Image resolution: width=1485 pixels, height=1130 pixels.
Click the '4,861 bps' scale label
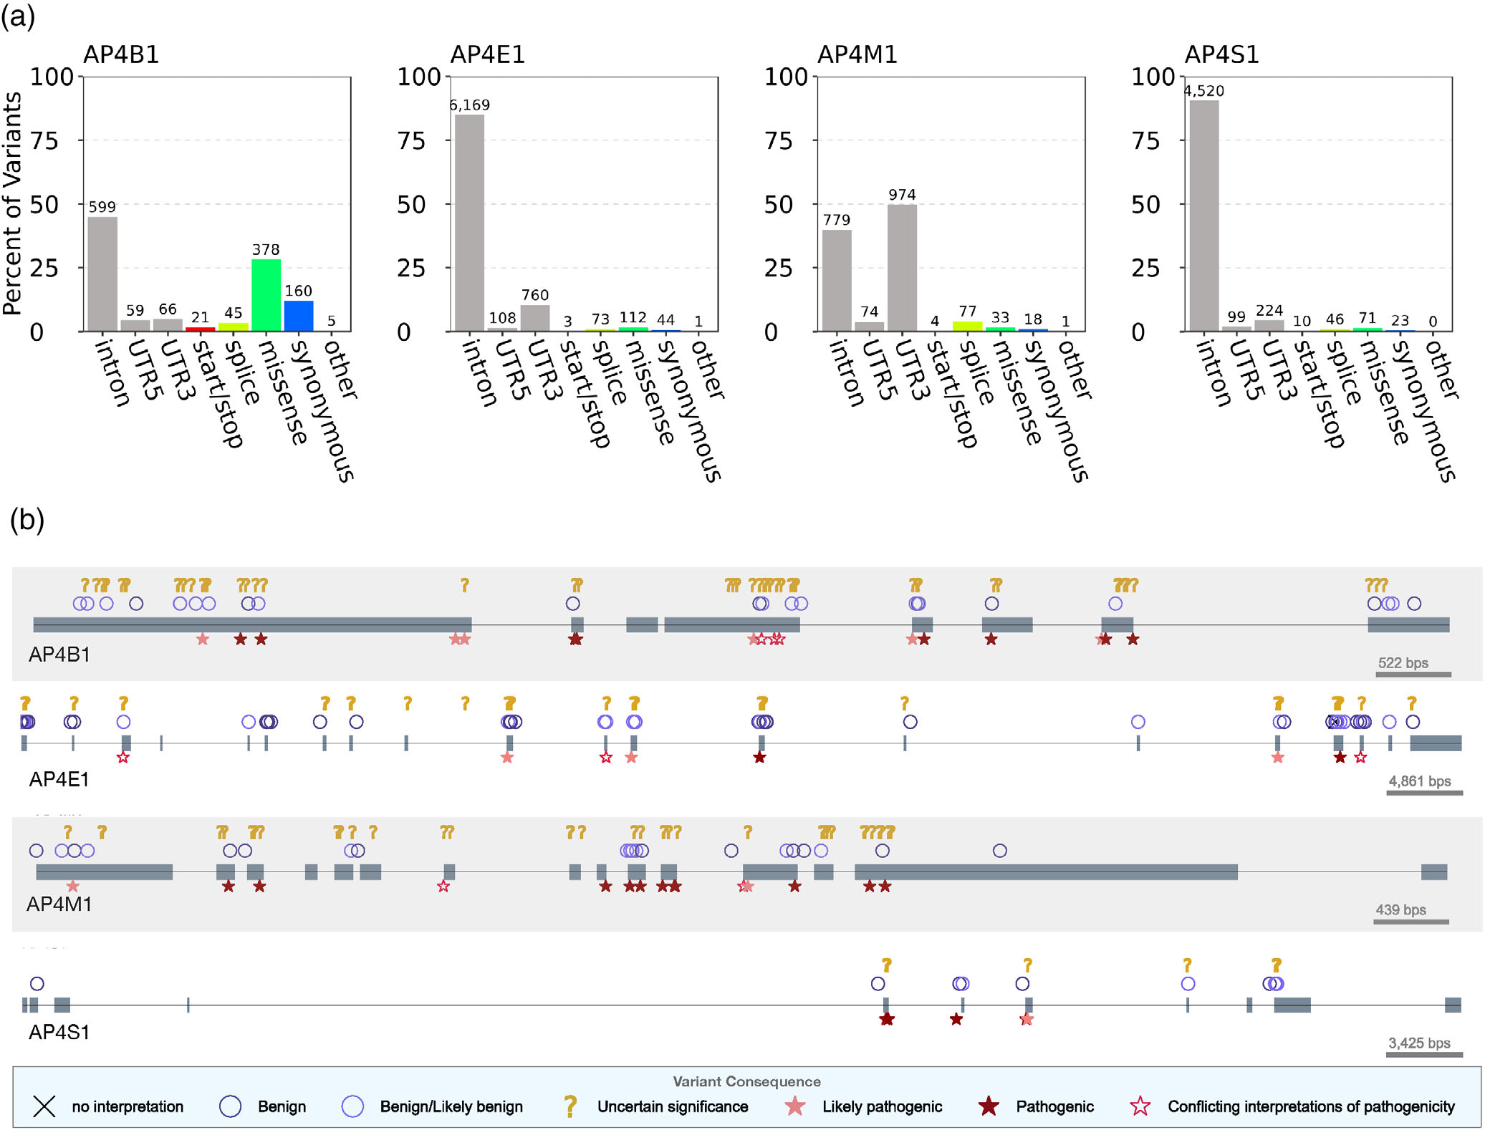(x=1420, y=781)
